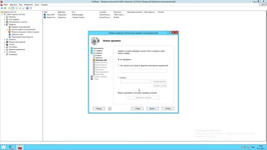Image resolution: width=267 pixels, height=150 pixels.
Task: Select the "Не проверять" radio button
Action: tap(118, 60)
